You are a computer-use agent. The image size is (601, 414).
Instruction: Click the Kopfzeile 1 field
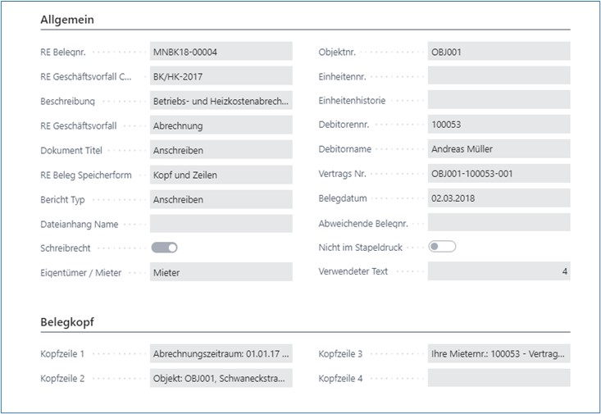[x=221, y=354]
